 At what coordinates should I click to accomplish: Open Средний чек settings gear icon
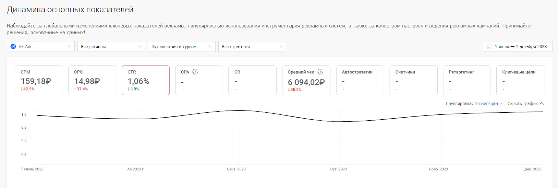321,72
